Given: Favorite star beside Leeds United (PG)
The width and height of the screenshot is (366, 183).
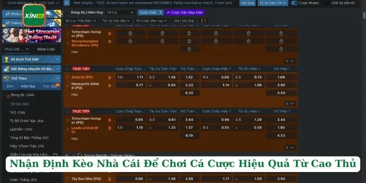Looking at the screenshot, I should coord(68,129).
